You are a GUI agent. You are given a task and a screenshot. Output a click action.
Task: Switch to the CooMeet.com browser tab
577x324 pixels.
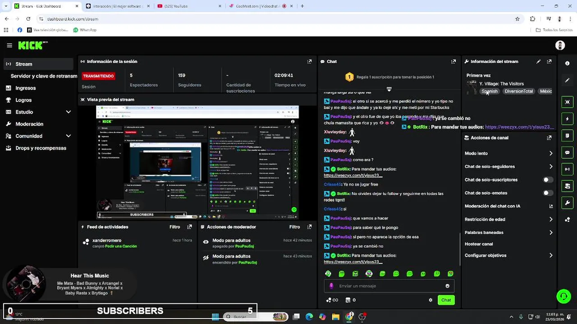(x=260, y=6)
